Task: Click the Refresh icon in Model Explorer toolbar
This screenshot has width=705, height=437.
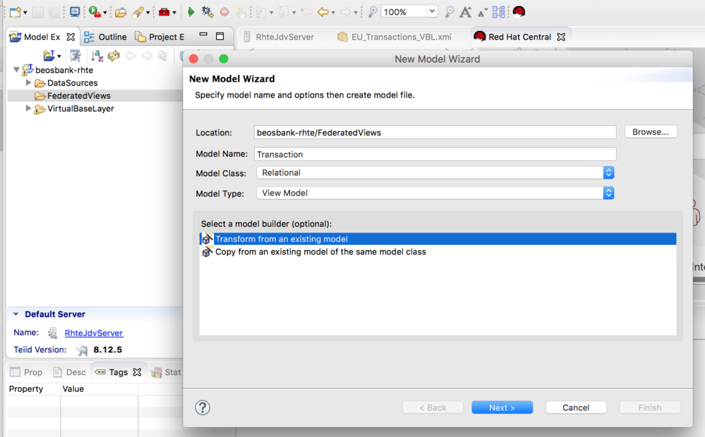Action: 113,56
